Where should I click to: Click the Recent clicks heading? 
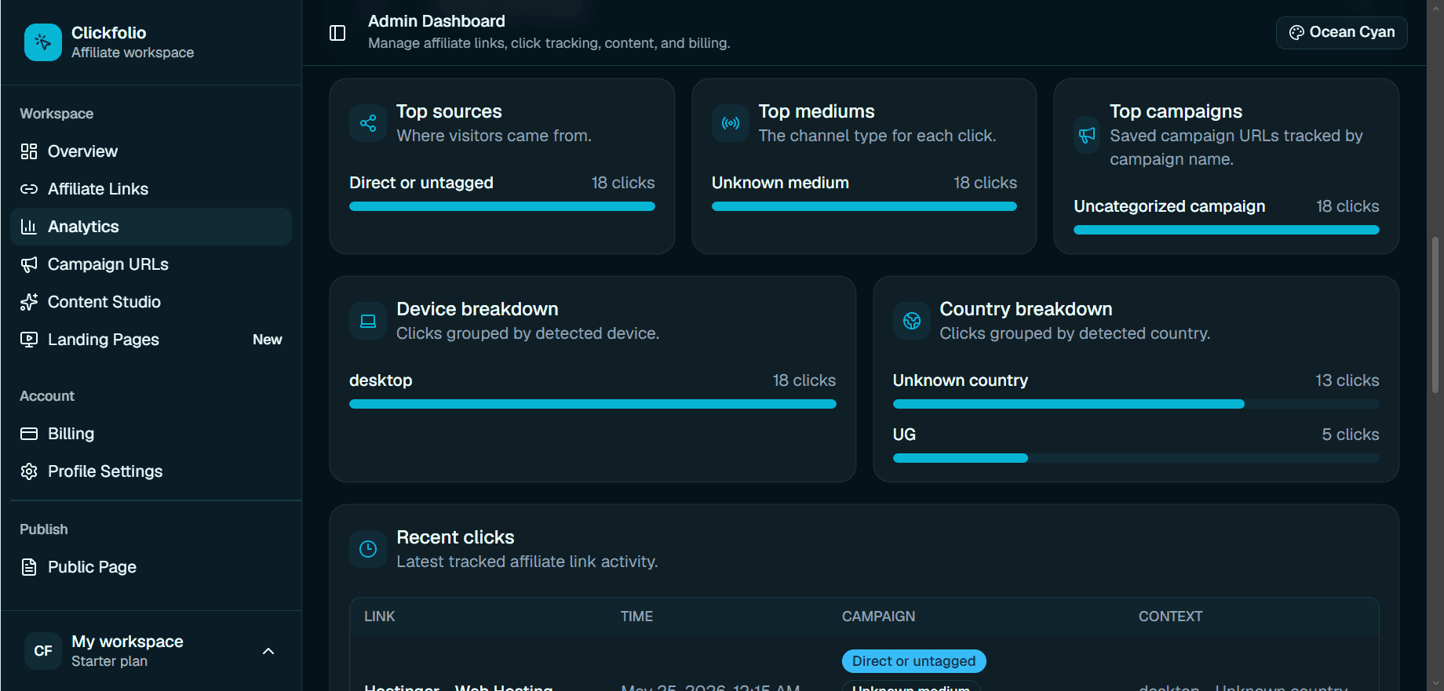coord(455,537)
